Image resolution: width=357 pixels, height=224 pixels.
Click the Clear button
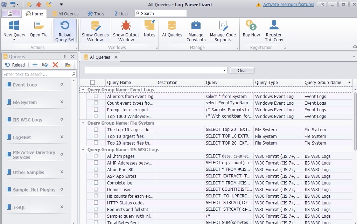click(242, 70)
